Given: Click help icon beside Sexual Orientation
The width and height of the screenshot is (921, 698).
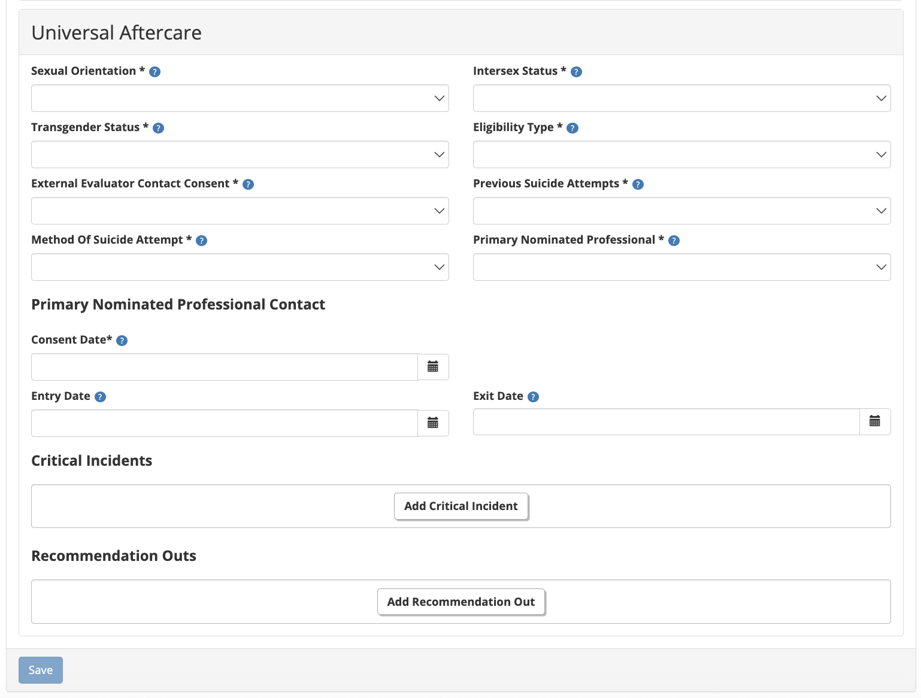Looking at the screenshot, I should [154, 72].
